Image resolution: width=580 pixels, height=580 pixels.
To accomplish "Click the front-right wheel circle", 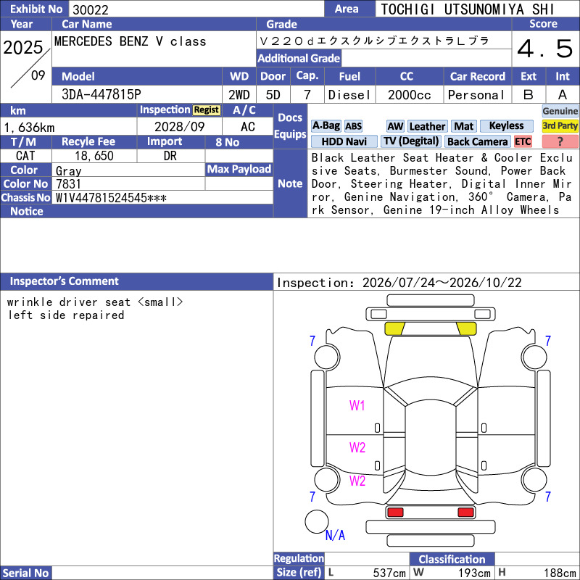I will pyautogui.click(x=534, y=357).
